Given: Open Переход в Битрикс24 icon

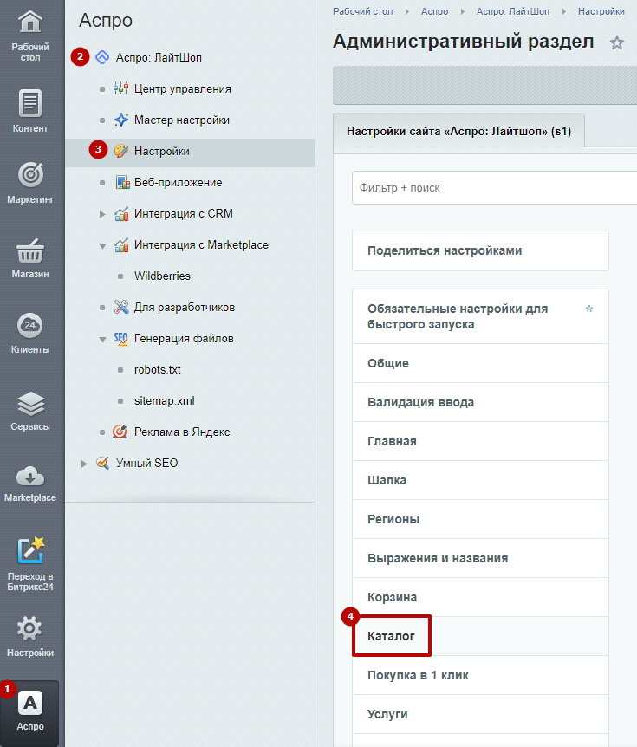Looking at the screenshot, I should [x=30, y=550].
